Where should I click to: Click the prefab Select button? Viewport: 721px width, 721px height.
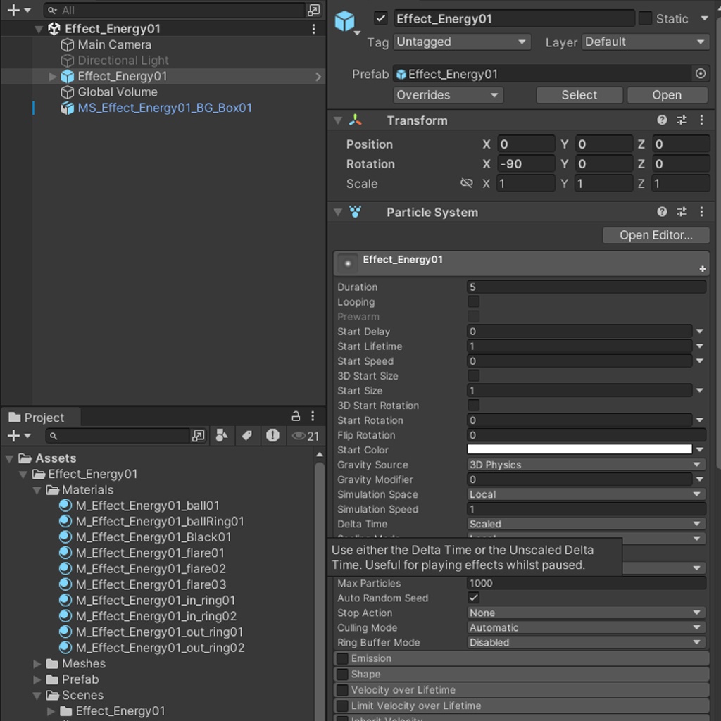tap(579, 94)
